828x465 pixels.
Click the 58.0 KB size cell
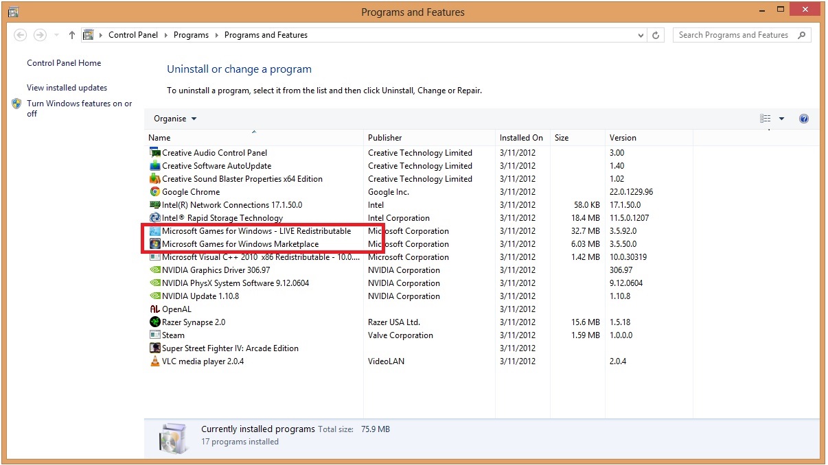point(586,205)
